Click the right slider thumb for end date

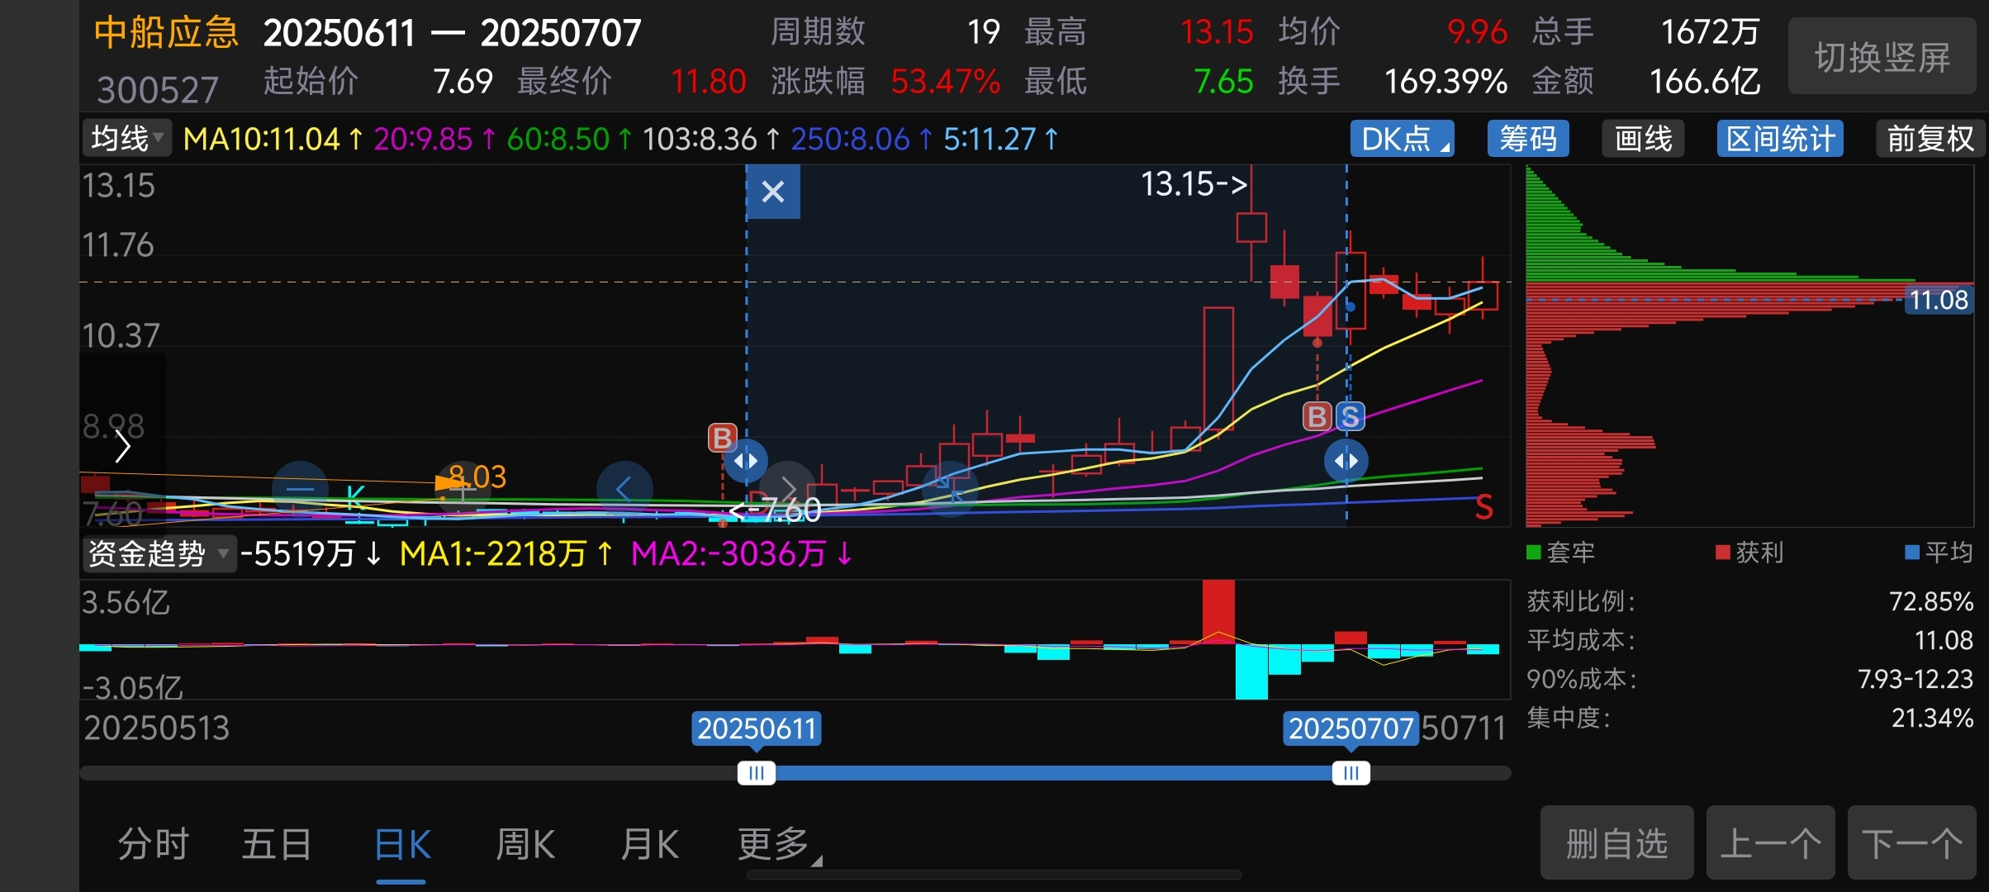[1351, 773]
